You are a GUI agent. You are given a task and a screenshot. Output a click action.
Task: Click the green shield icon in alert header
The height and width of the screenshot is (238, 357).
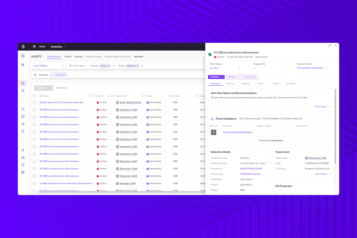point(210,54)
